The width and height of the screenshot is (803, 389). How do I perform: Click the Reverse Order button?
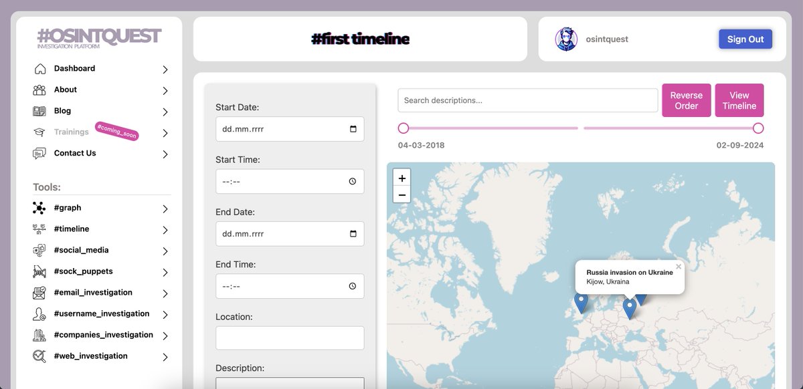coord(687,100)
